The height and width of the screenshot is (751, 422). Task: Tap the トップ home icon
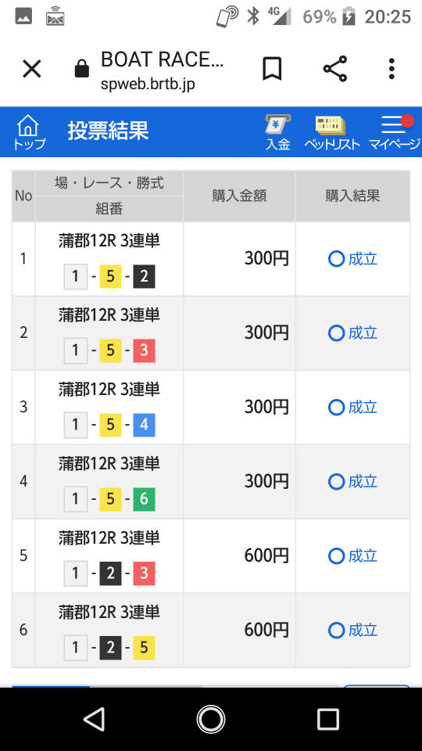[28, 132]
